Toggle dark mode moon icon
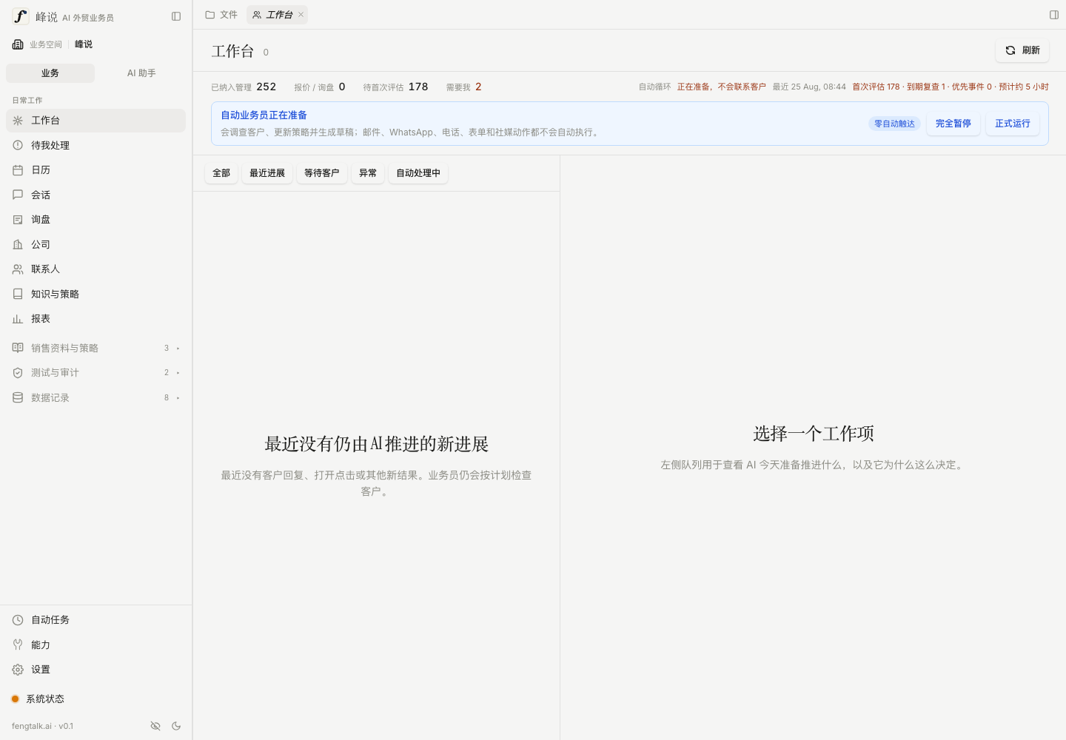 176,726
